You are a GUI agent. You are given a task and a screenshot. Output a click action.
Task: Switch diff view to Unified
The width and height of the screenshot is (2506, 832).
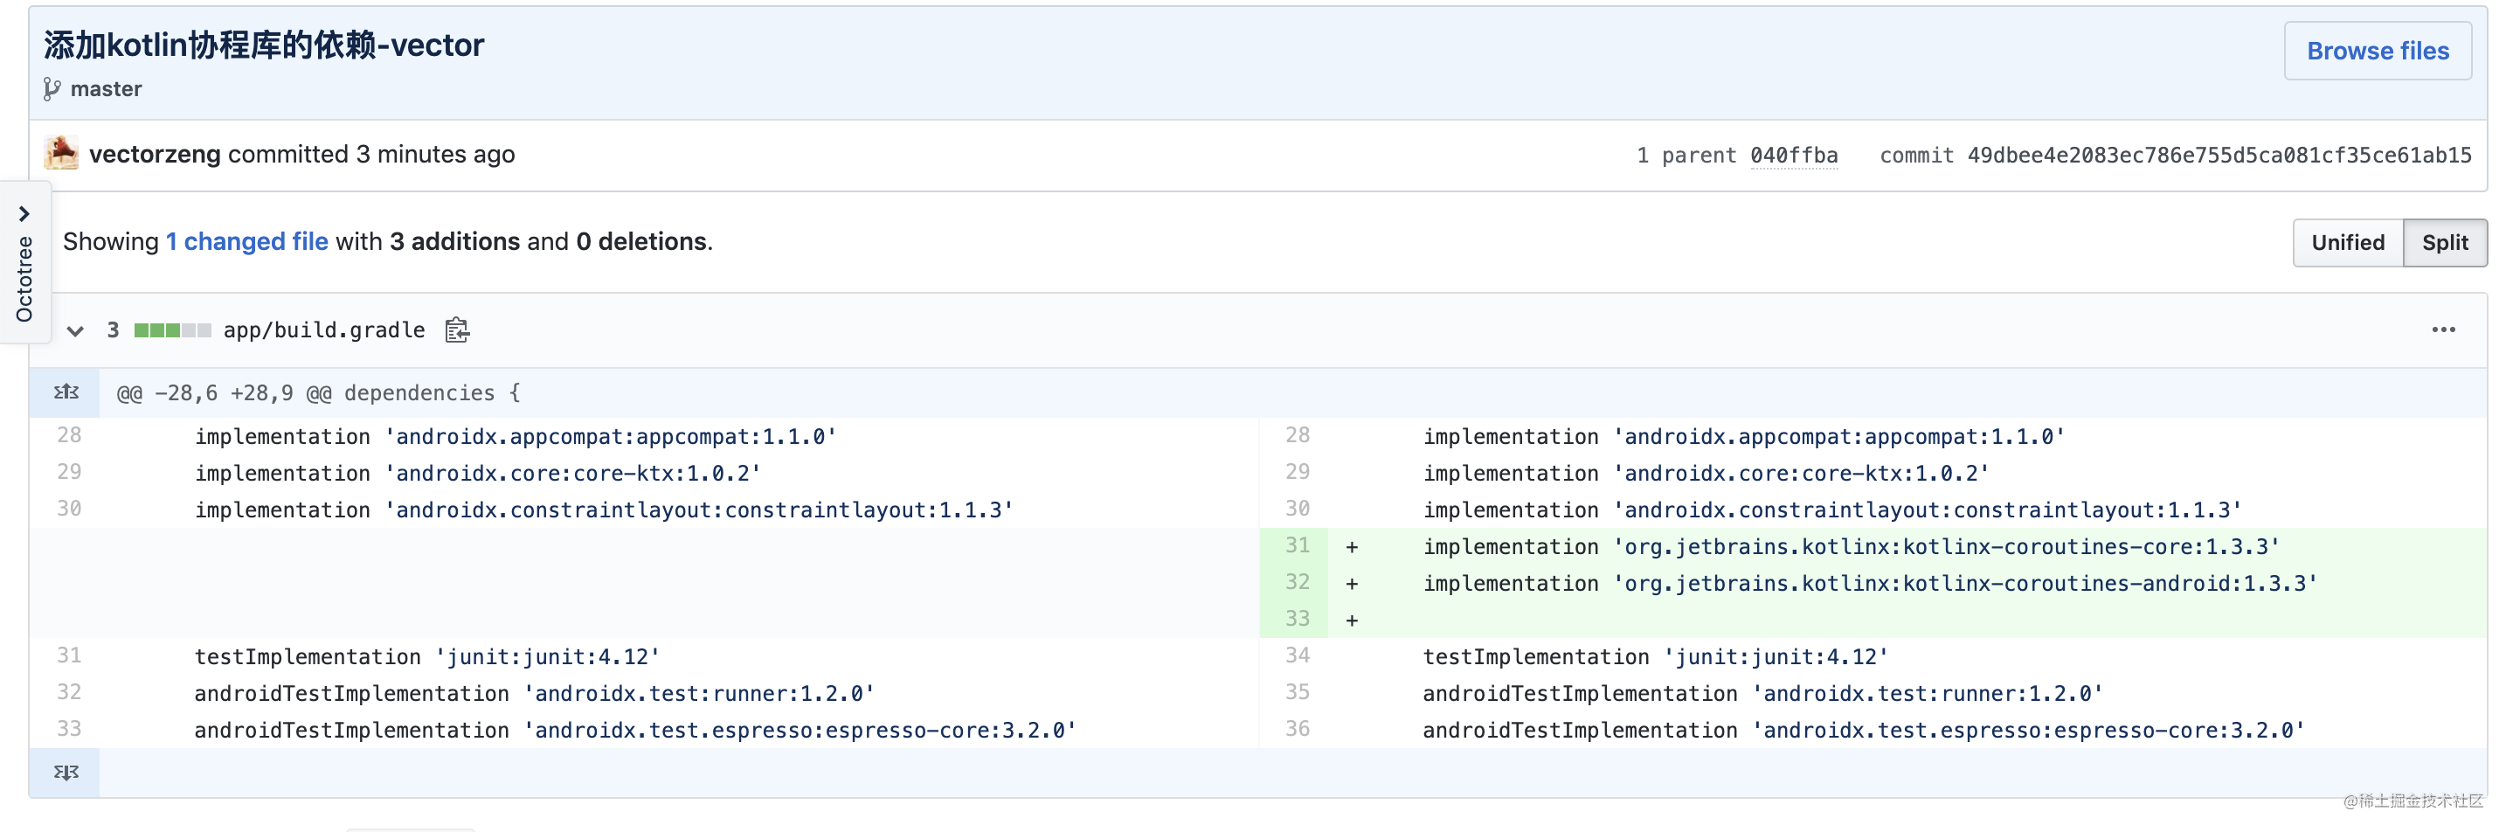click(x=2346, y=242)
